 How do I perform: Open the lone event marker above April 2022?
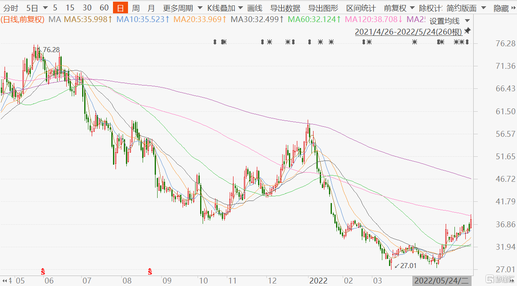[x=414, y=42]
